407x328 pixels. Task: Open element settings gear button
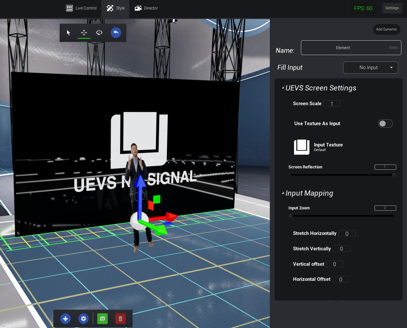tap(83, 318)
